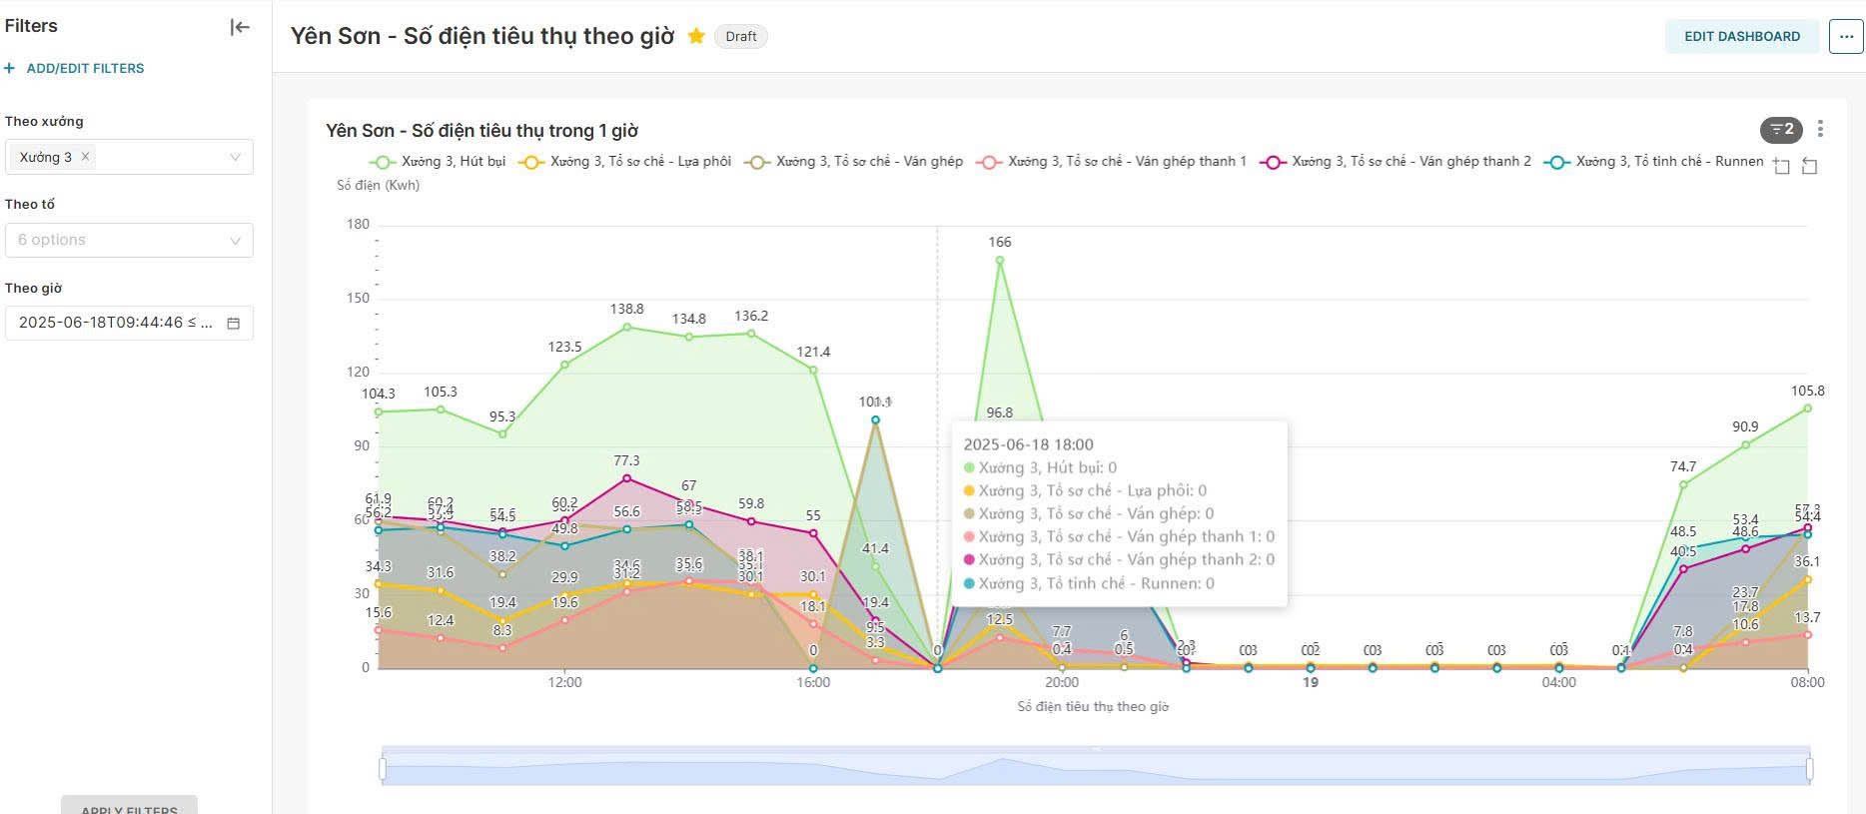Toggle Lựa phôi series in legend
This screenshot has width=1866, height=814.
tap(625, 162)
